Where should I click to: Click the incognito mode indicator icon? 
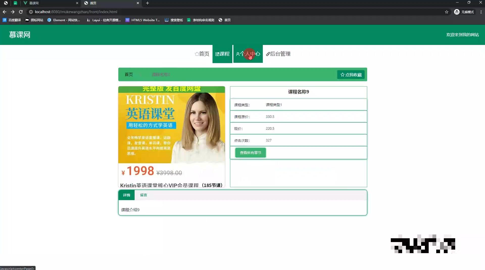(x=457, y=12)
